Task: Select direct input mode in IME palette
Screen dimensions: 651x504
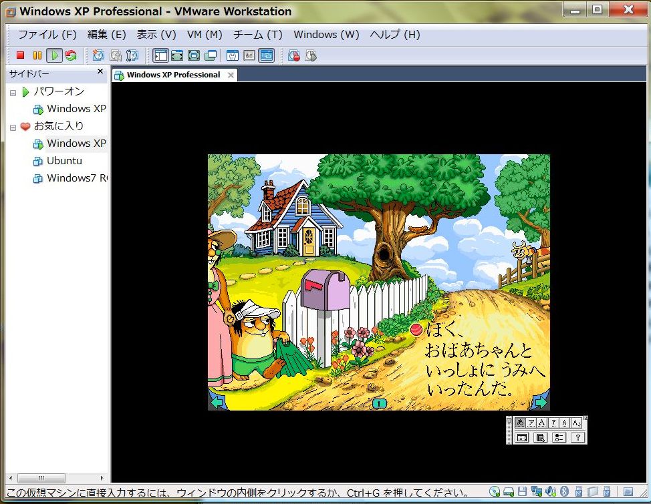Action: coord(576,423)
